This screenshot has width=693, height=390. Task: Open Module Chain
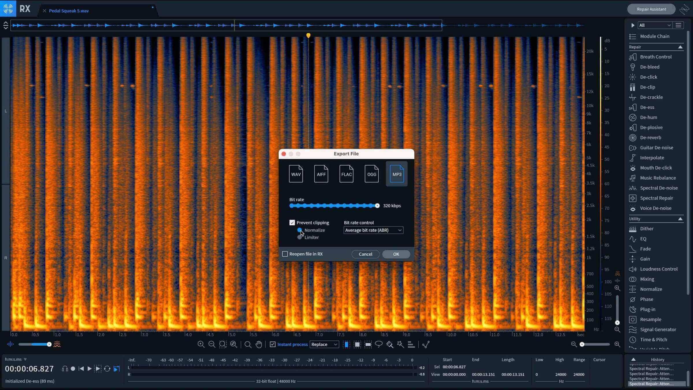pyautogui.click(x=654, y=36)
